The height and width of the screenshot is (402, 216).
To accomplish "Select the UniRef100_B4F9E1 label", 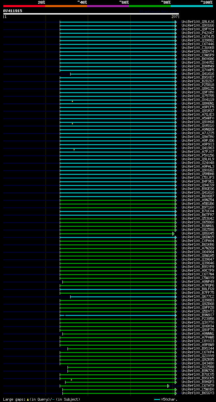I will (x=198, y=182).
